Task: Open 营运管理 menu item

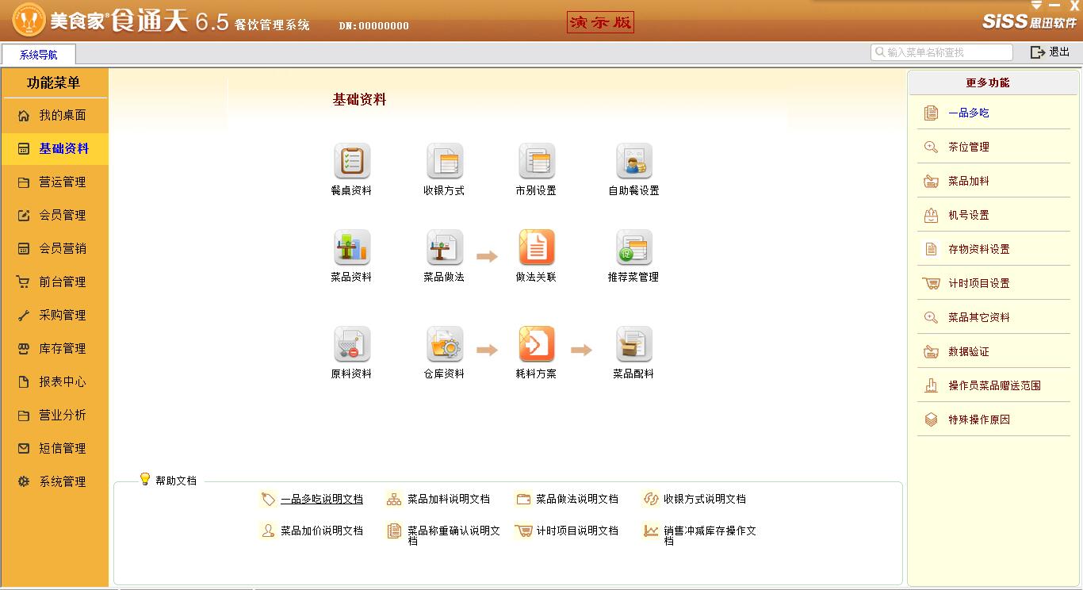Action: 54,182
